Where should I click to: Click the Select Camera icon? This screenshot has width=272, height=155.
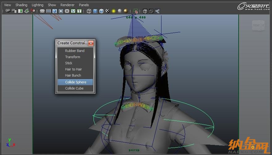tap(8, 11)
